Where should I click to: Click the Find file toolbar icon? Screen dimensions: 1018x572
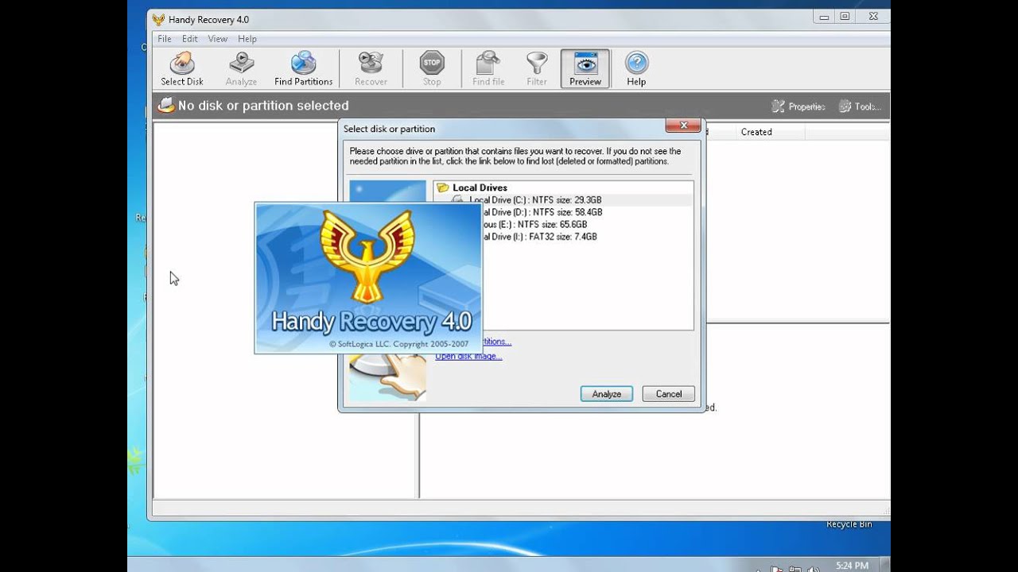pos(488,68)
